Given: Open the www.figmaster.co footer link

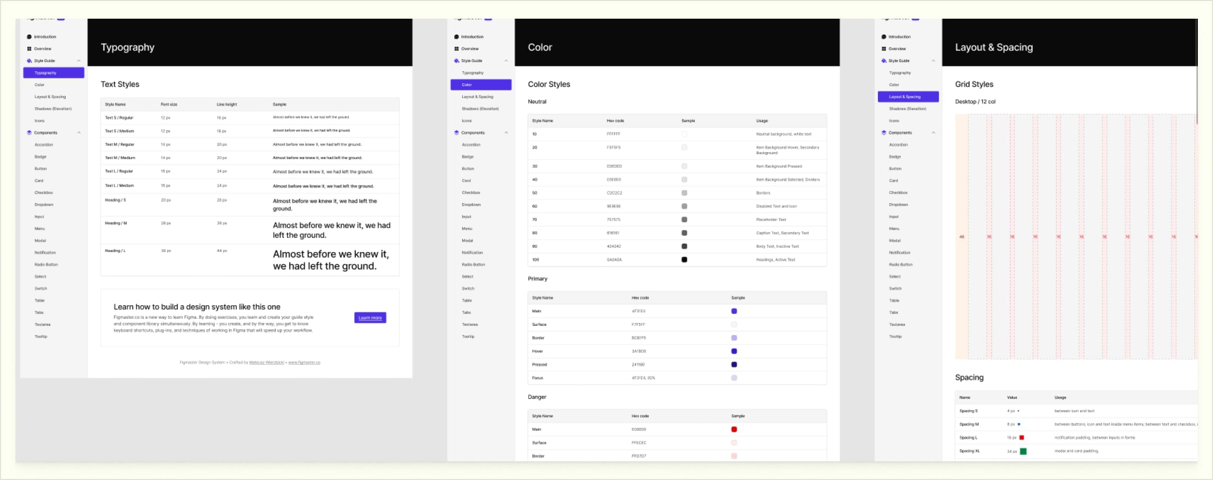Looking at the screenshot, I should point(304,362).
